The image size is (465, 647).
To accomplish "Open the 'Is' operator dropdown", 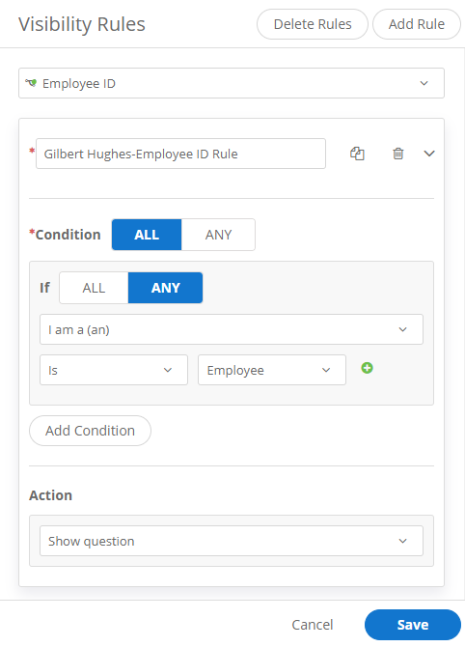I will pos(114,370).
